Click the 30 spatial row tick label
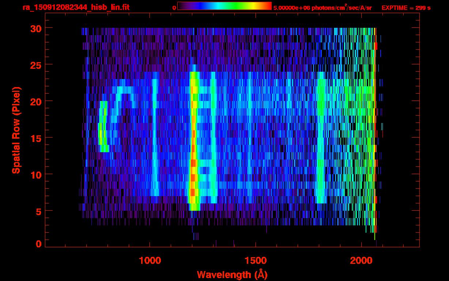Viewport: 449px width, 281px height. point(35,28)
